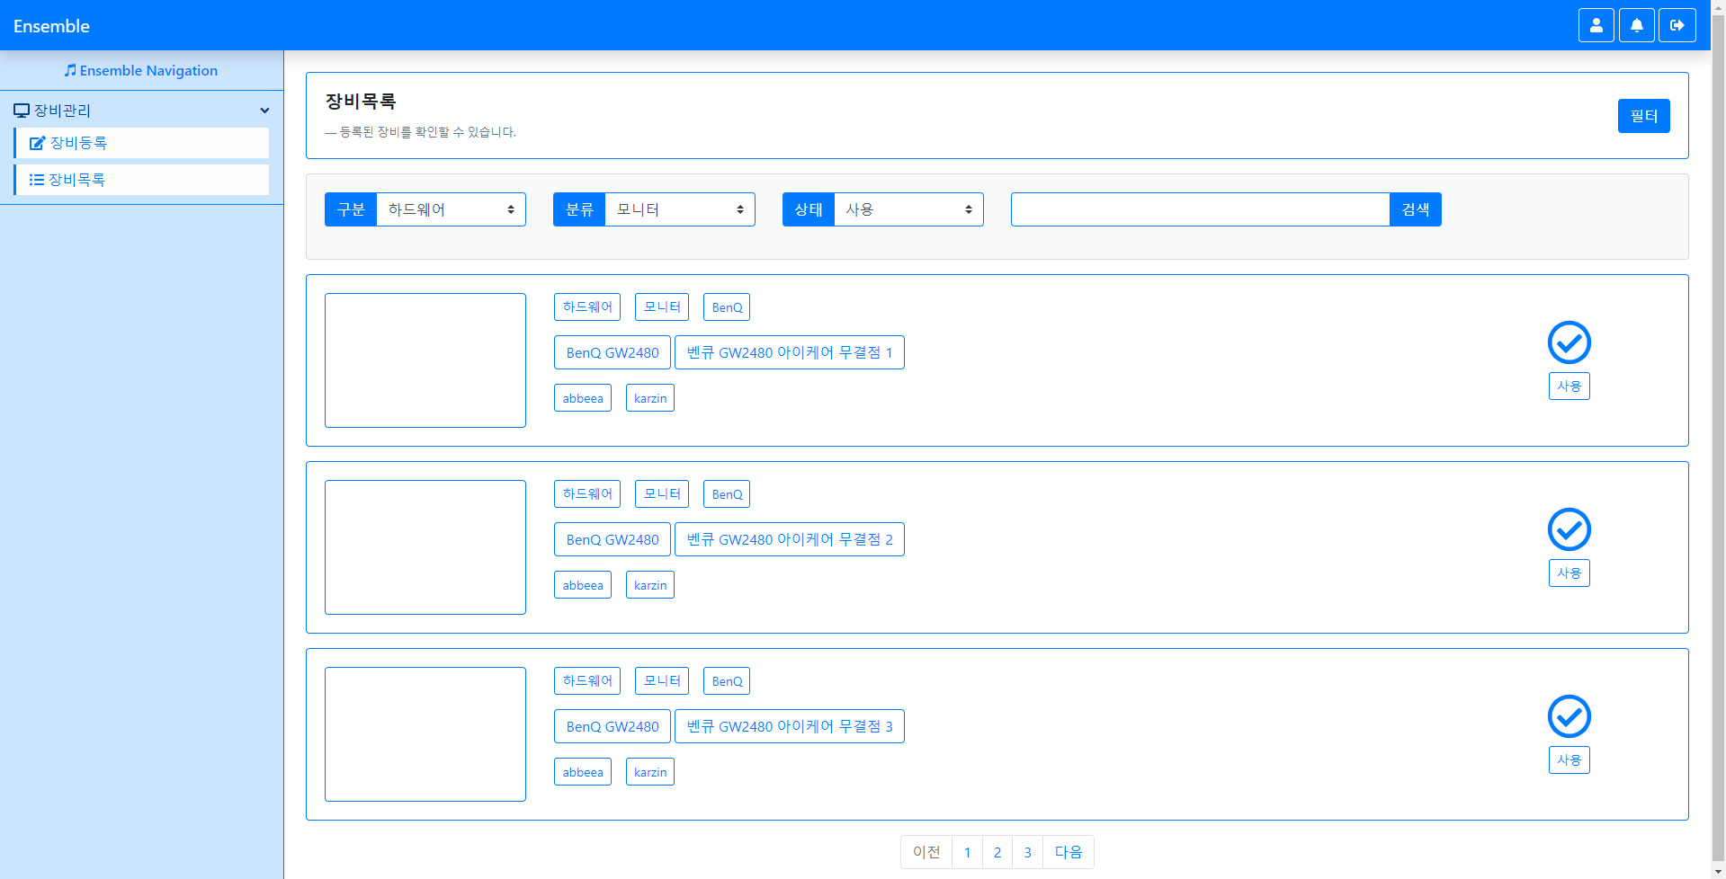Click BenQ brand tag in second card
Screen dimensions: 1726x879
tap(727, 493)
